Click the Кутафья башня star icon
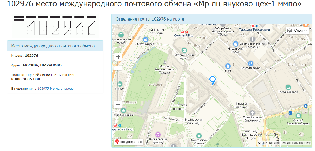Image resolution: width=315 pixels, height=151 pixels. (x=123, y=110)
